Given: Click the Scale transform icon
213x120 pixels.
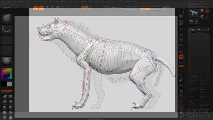Looking at the screenshot, I should coord(52,7).
